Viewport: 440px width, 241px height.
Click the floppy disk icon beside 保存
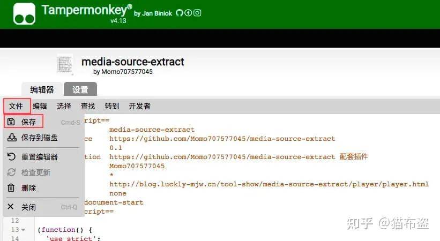point(11,122)
